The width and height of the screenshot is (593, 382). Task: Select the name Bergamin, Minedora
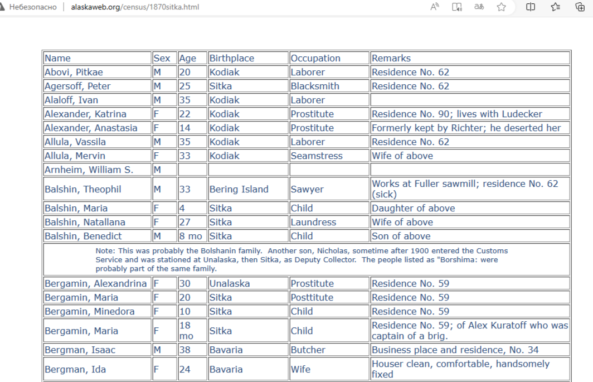point(90,311)
